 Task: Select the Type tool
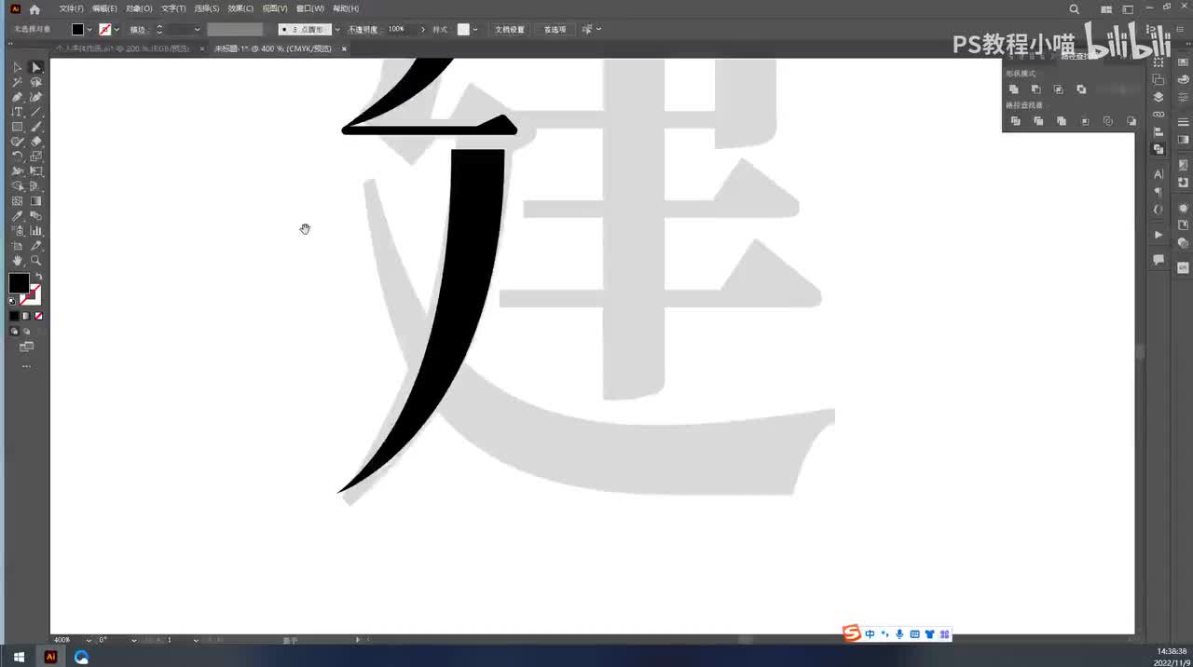point(17,112)
